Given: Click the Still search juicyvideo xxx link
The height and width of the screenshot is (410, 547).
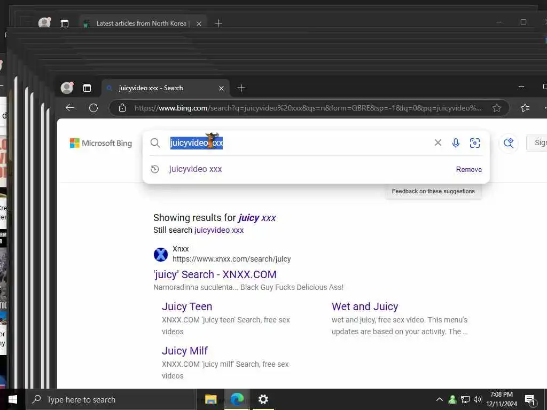Looking at the screenshot, I should 218,230.
